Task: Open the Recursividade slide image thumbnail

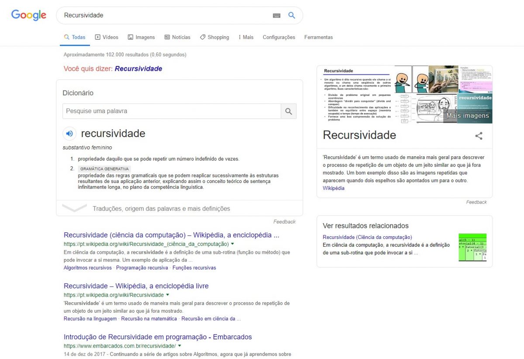Action: click(x=355, y=94)
